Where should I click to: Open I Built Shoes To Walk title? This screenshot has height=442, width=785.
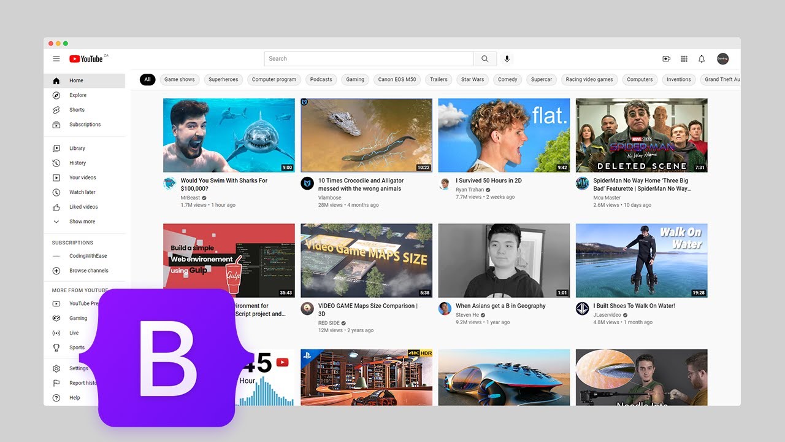[634, 306]
